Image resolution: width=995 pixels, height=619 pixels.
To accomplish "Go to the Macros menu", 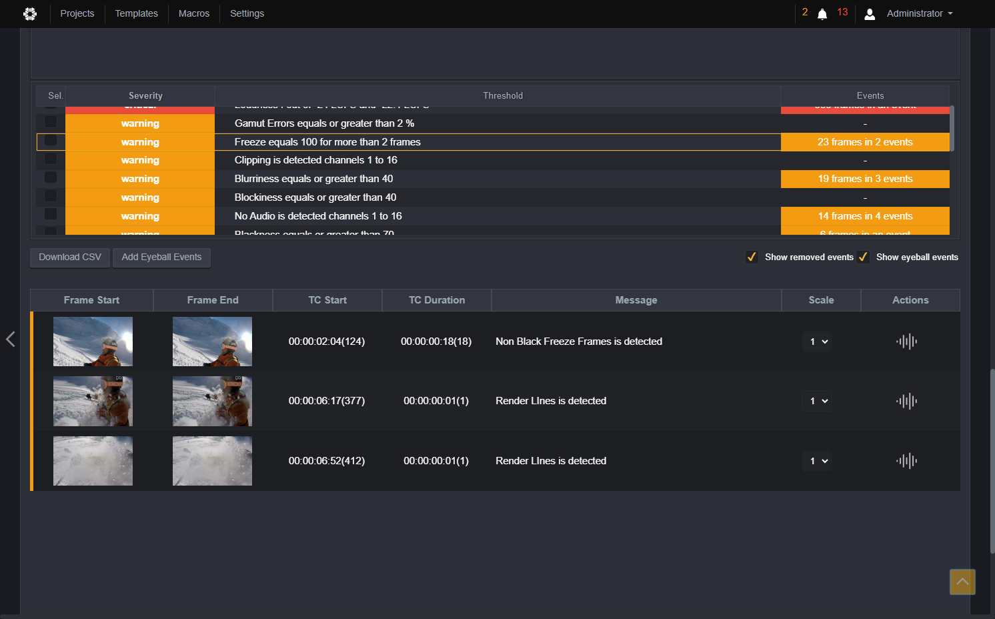I will [194, 13].
